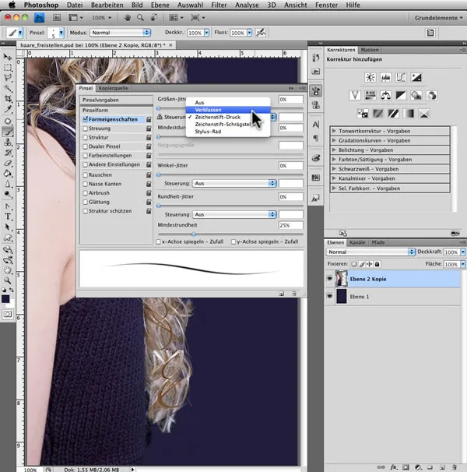The width and height of the screenshot is (467, 472).
Task: Click the Zoom magnifier tool
Action: point(8,280)
